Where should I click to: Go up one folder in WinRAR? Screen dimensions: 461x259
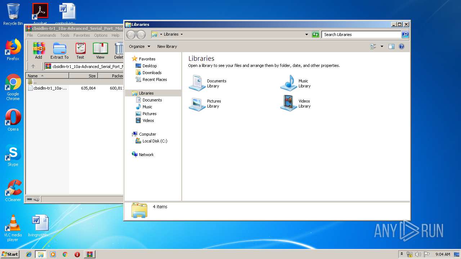33,66
